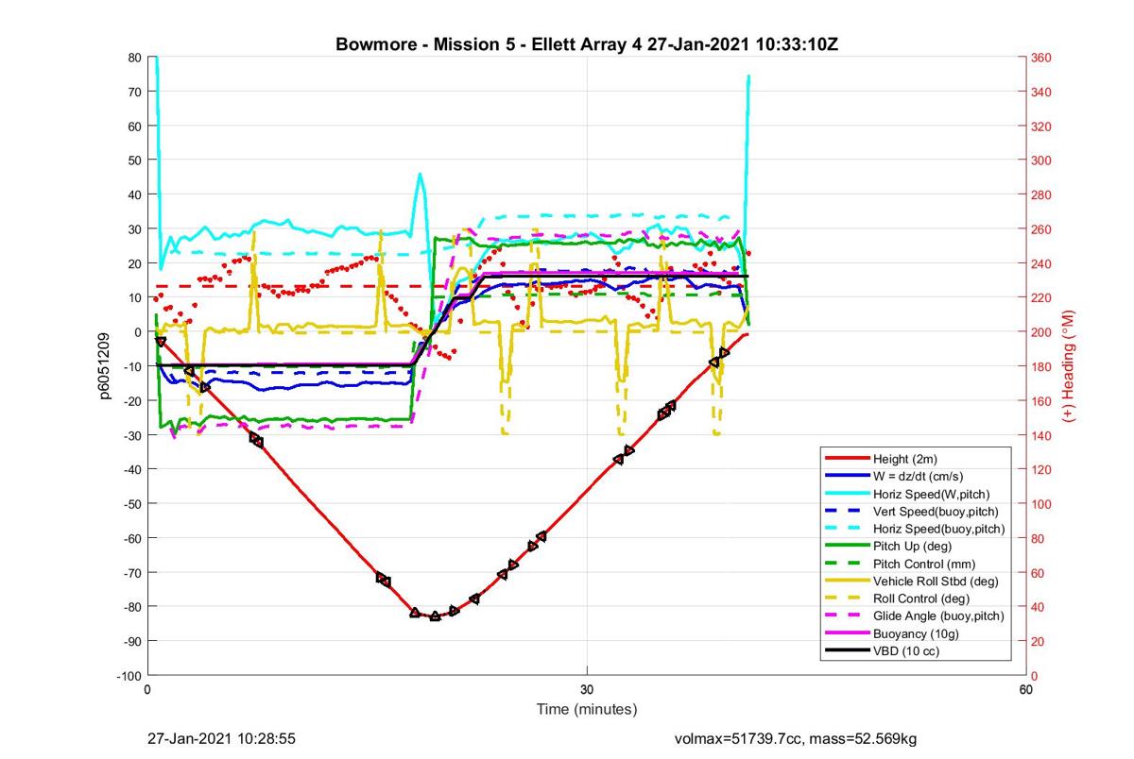Click the red '280' heading tick label
Image resolution: width=1134 pixels, height=759 pixels.
click(x=1042, y=194)
